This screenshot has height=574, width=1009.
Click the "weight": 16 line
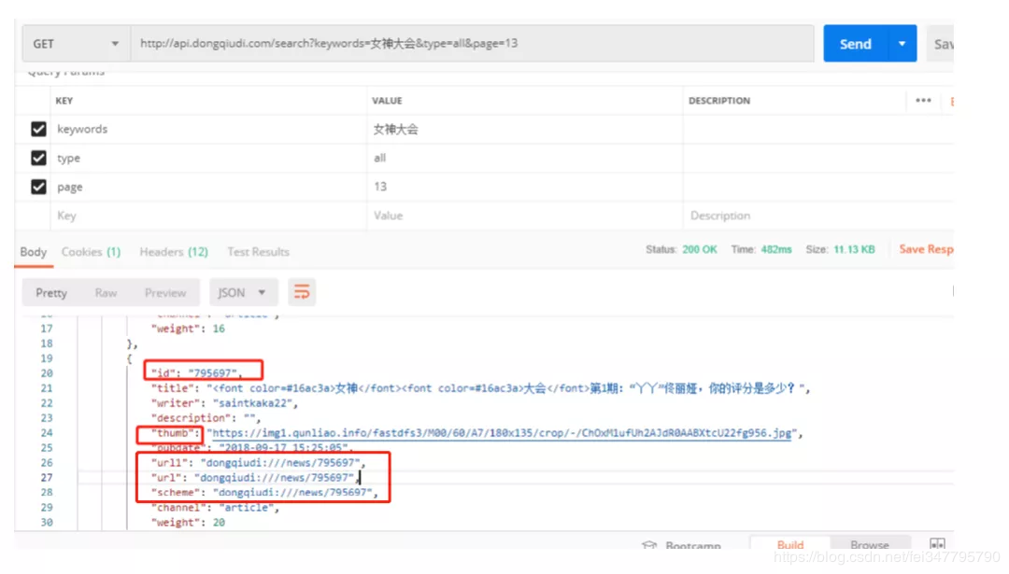[x=188, y=329]
